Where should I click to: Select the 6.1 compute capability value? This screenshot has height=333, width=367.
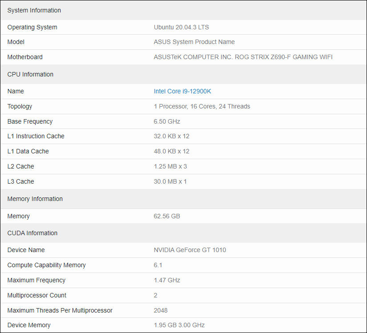[158, 265]
